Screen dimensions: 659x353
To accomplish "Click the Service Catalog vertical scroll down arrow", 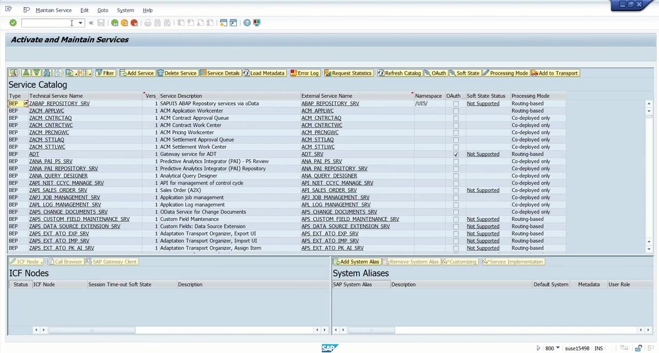I will pos(649,249).
